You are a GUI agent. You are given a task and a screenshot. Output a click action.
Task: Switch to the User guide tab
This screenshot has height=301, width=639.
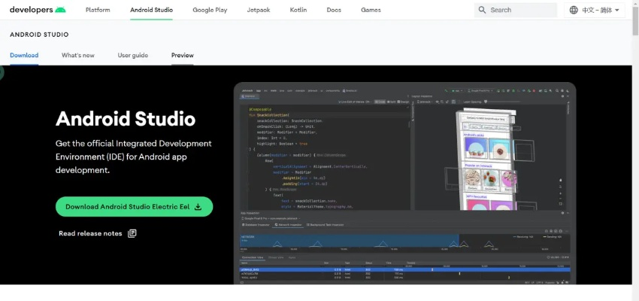coord(133,55)
